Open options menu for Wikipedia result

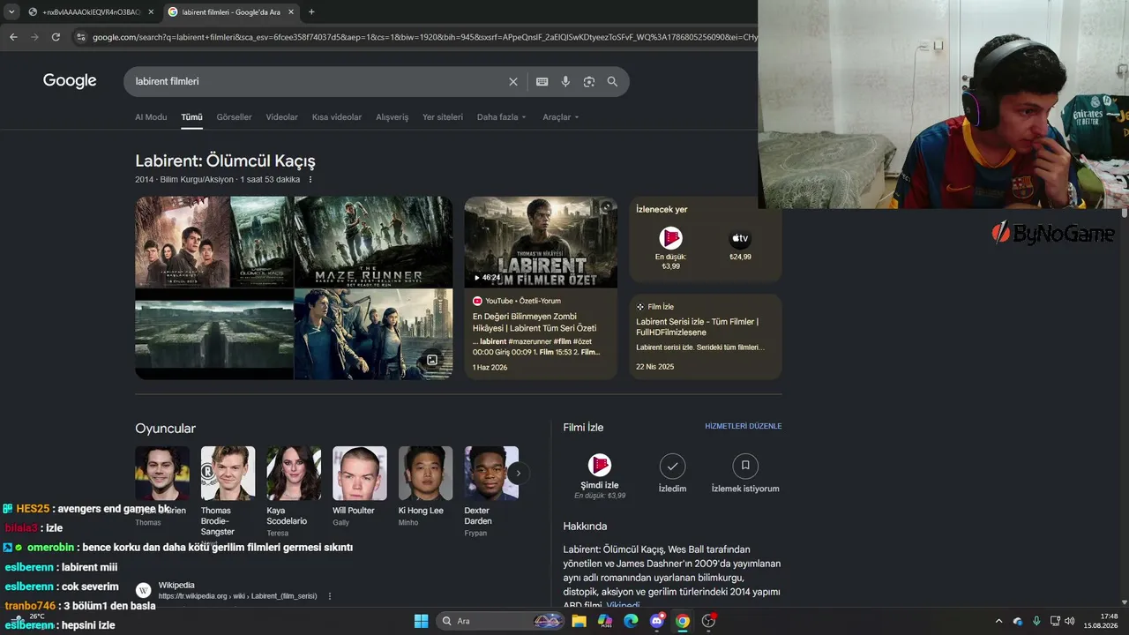pos(330,596)
